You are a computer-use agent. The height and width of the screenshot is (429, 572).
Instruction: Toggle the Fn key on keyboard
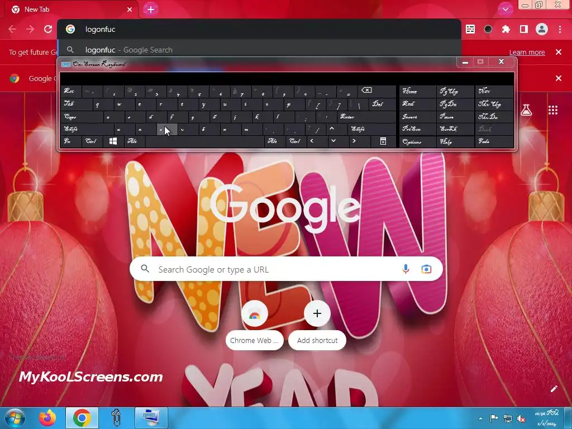(71, 141)
